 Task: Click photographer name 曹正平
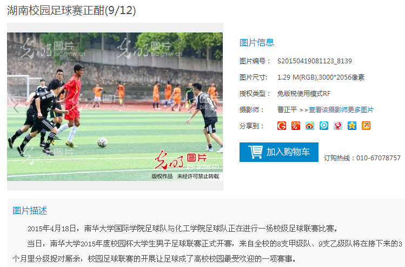(287, 110)
